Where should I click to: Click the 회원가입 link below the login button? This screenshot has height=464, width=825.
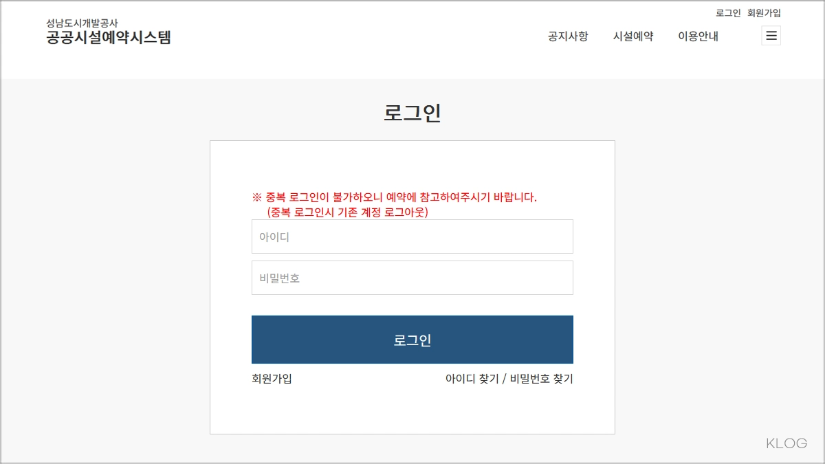pyautogui.click(x=271, y=379)
